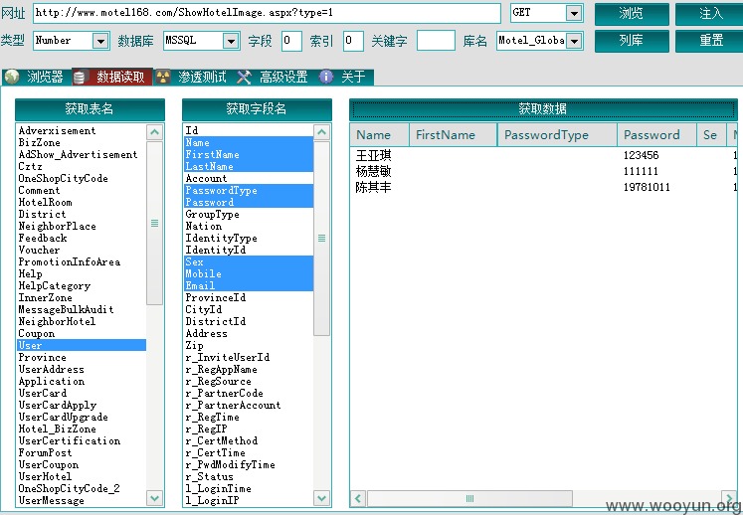The width and height of the screenshot is (743, 515).
Task: Open the 浏览器 tab
Action: tap(37, 77)
